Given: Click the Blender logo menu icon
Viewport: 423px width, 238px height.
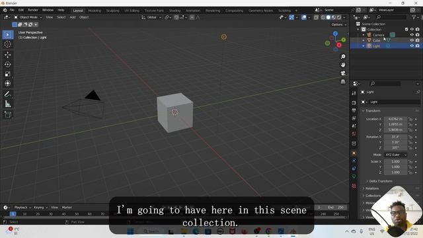Looking at the screenshot, I should point(5,10).
